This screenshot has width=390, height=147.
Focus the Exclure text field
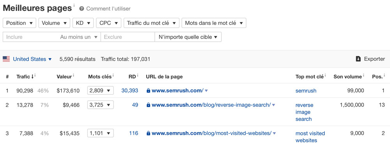click(128, 37)
